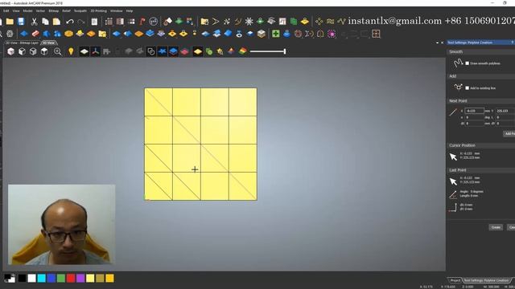Undo the last action
Screen dimensions: 515x289
pyautogui.click(x=70, y=22)
